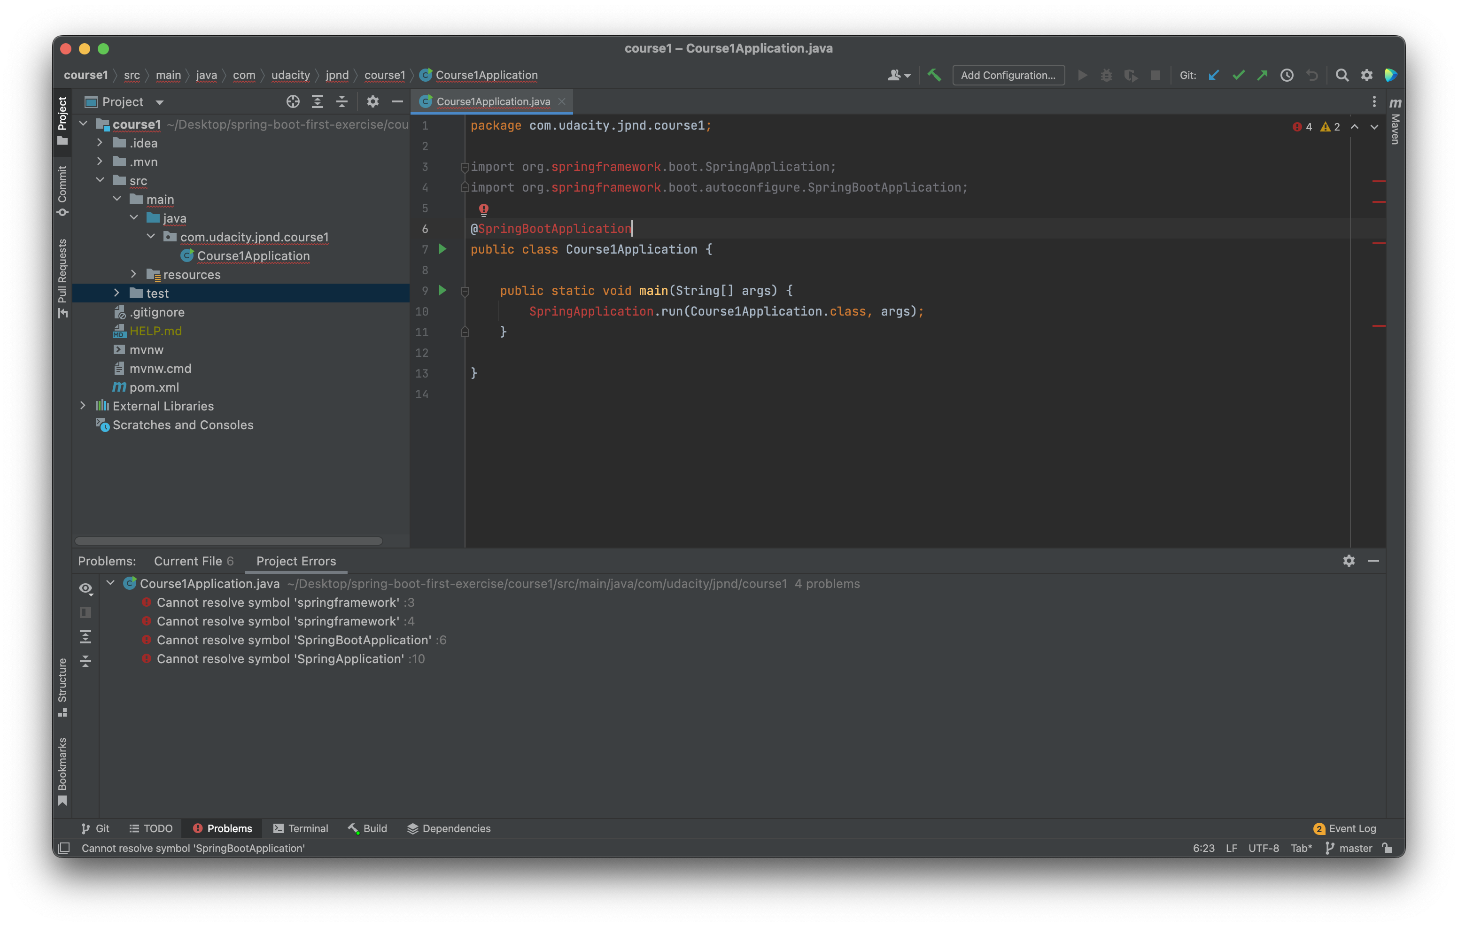The width and height of the screenshot is (1458, 927).
Task: Click the Git Rollback icon
Action: [1312, 75]
